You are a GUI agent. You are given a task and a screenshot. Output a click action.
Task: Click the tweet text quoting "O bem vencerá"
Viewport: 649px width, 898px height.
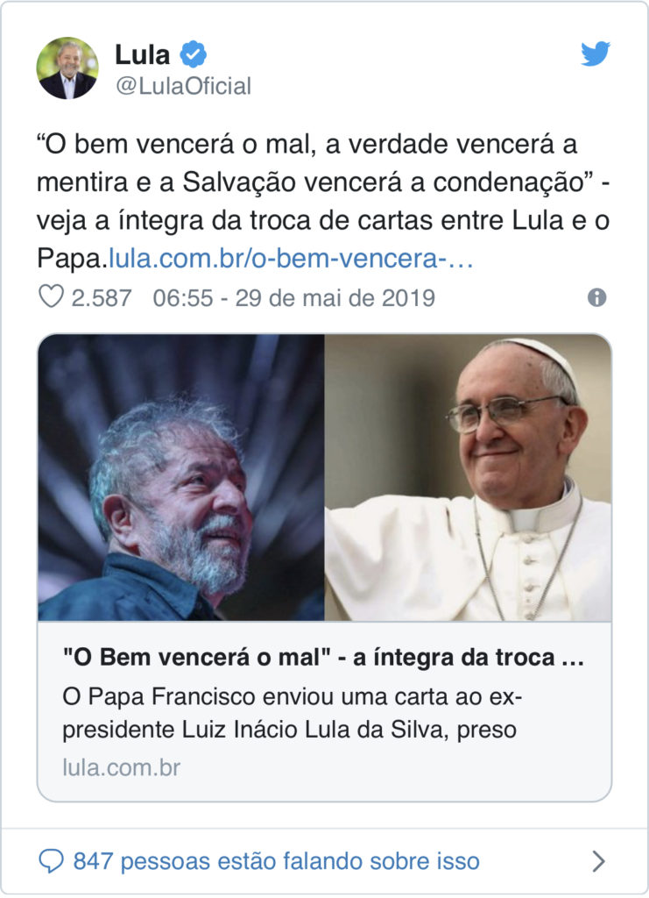(323, 201)
